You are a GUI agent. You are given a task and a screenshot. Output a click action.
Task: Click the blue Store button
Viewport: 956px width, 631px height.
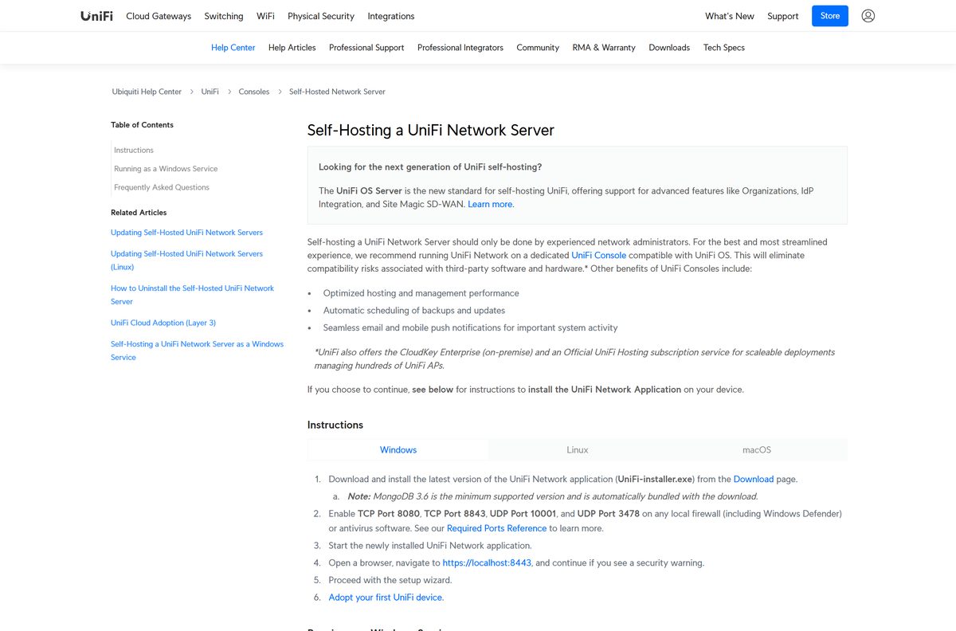(x=830, y=16)
